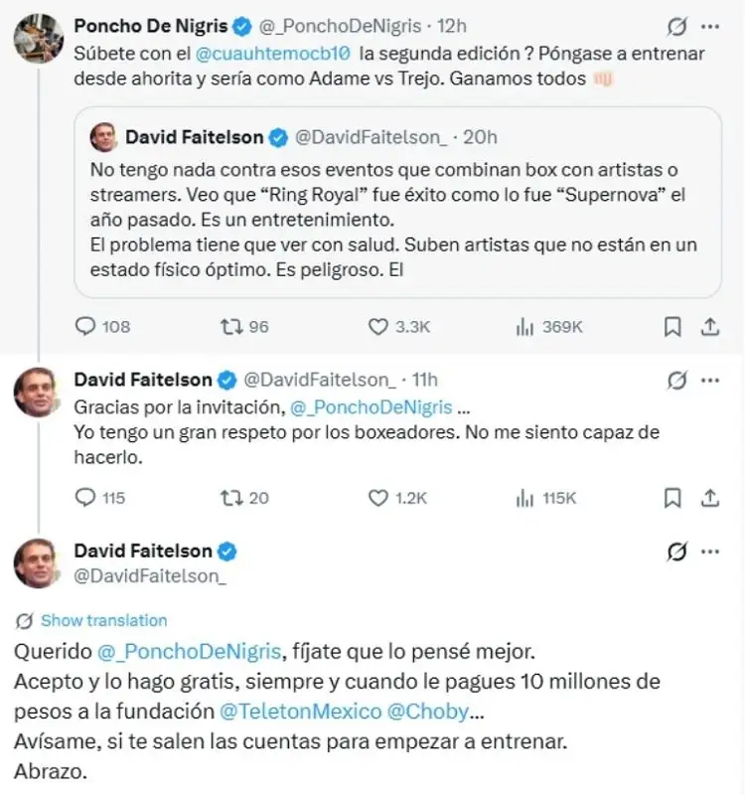Share David Faitelson's reply tweet

point(711,496)
